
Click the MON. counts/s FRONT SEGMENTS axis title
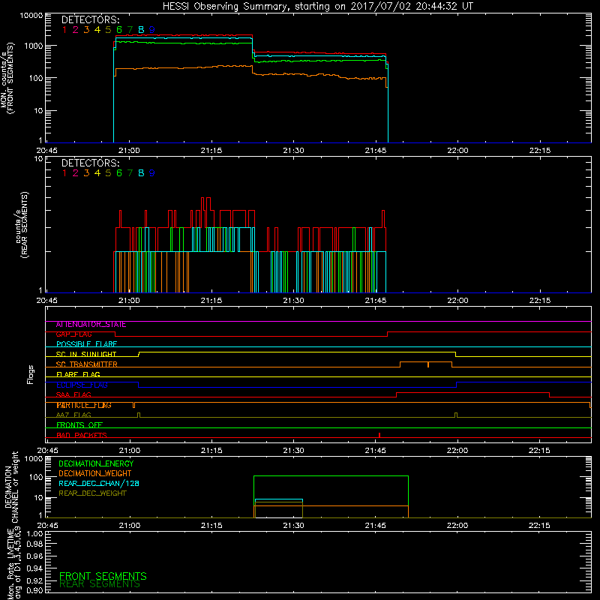coord(7,79)
